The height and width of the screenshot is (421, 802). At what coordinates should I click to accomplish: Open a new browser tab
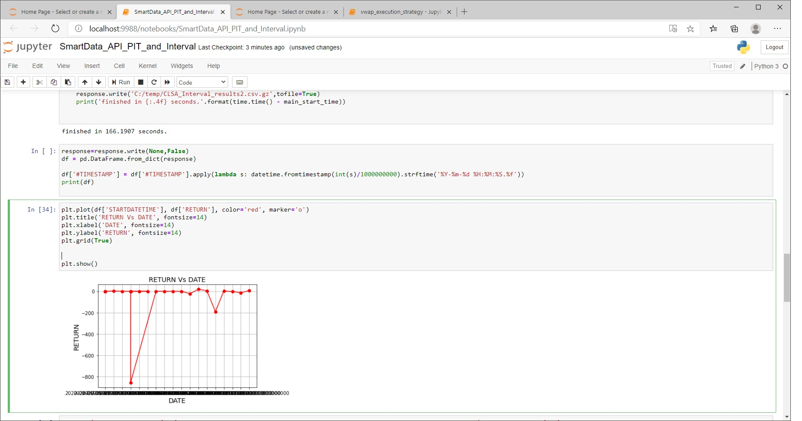coord(464,12)
